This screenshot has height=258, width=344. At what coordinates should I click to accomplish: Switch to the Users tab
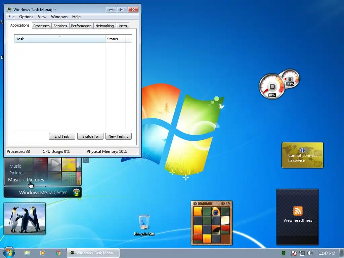click(x=122, y=26)
